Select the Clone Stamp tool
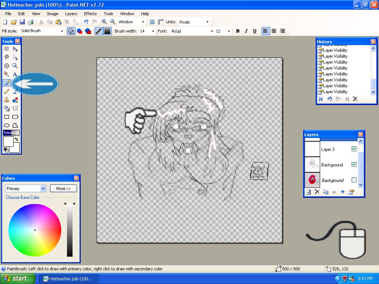This screenshot has height=284, width=379. coord(7,100)
